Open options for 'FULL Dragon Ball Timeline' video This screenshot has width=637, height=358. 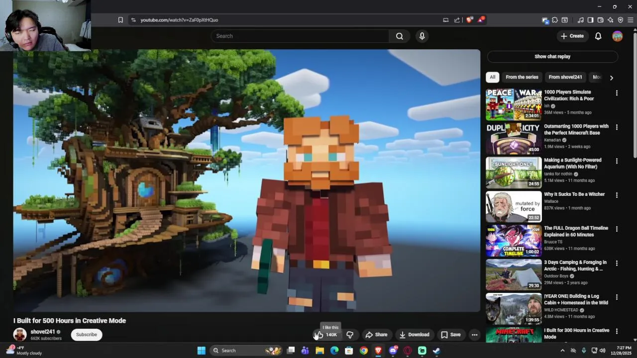pos(617,229)
